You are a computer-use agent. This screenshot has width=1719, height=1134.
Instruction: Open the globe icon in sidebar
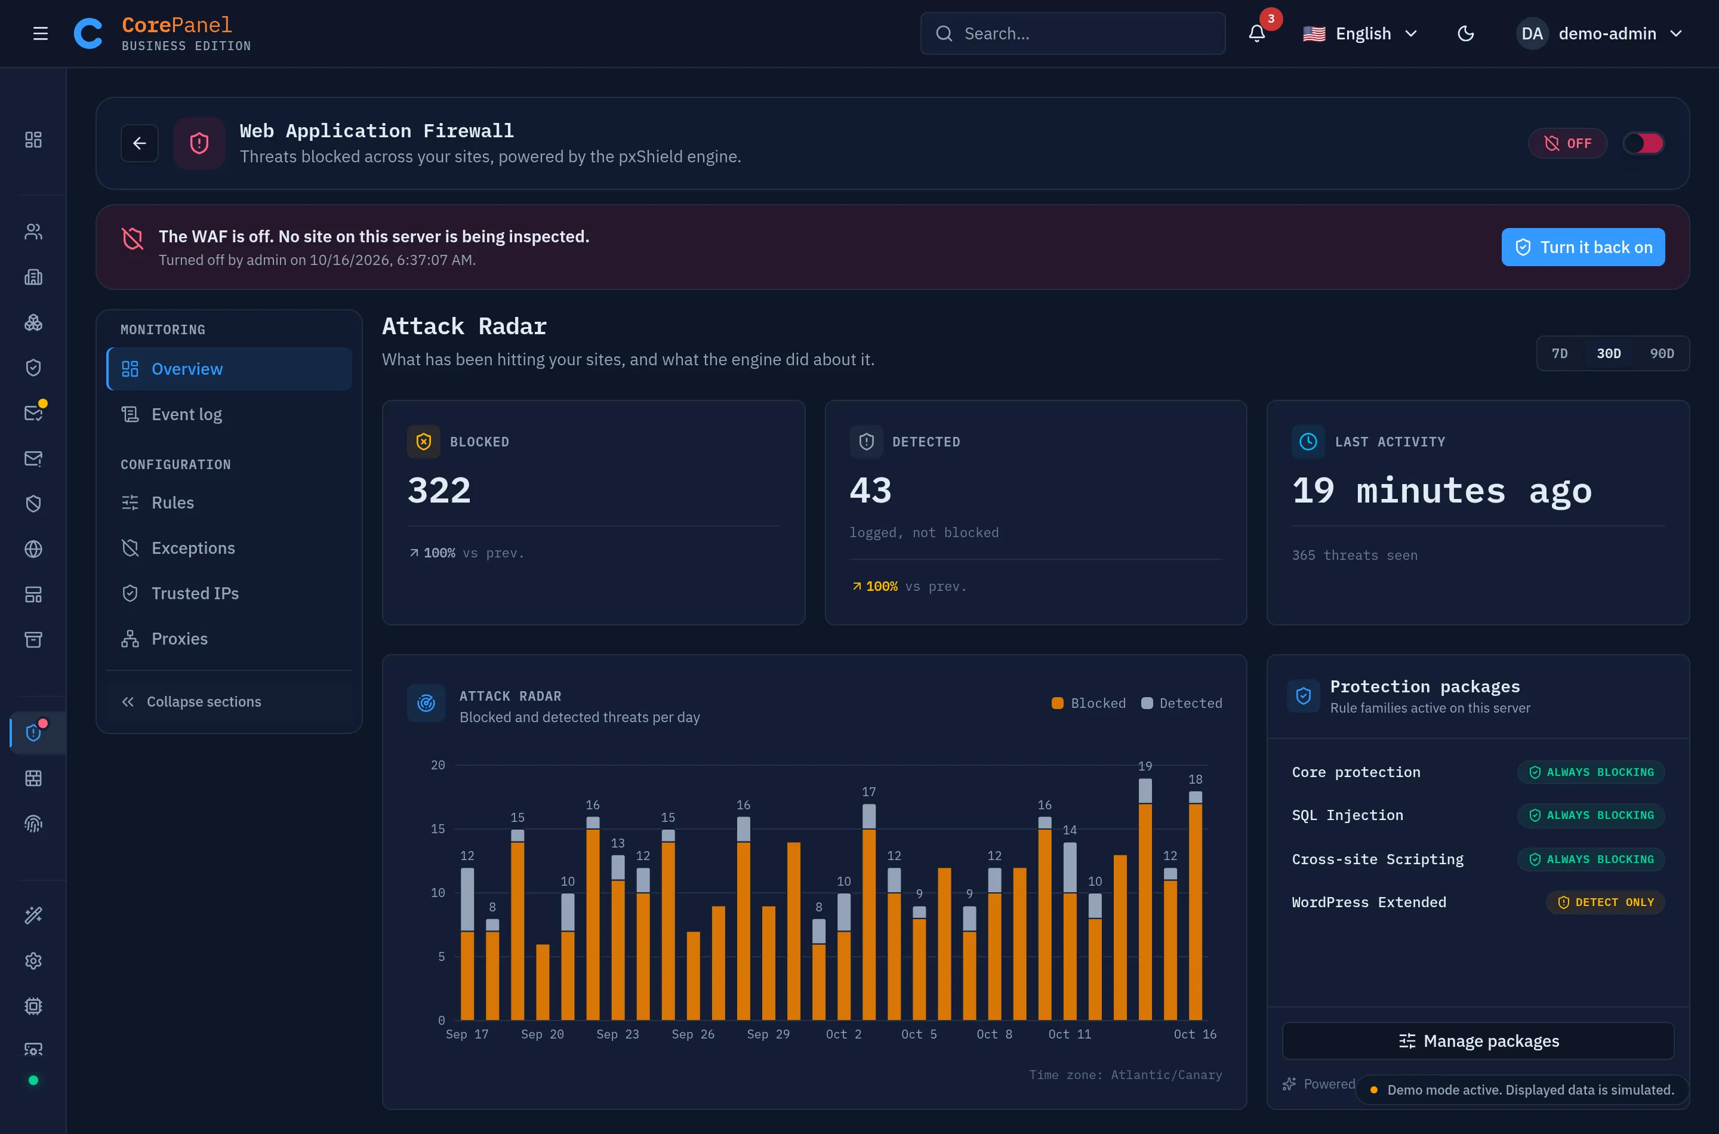pyautogui.click(x=33, y=549)
